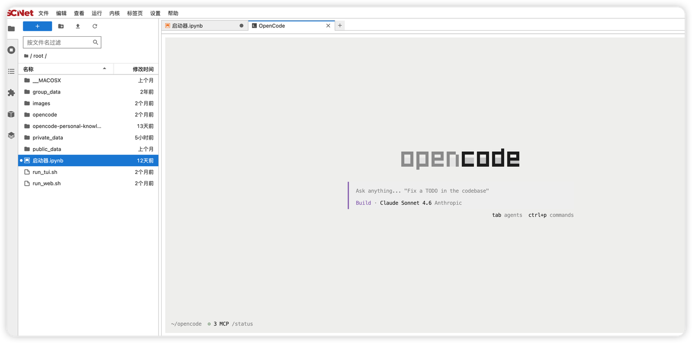This screenshot has width=692, height=343.
Task: Click the upload files icon
Action: [78, 26]
